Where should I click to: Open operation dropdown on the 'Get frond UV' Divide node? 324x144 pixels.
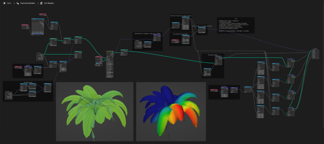157,38
